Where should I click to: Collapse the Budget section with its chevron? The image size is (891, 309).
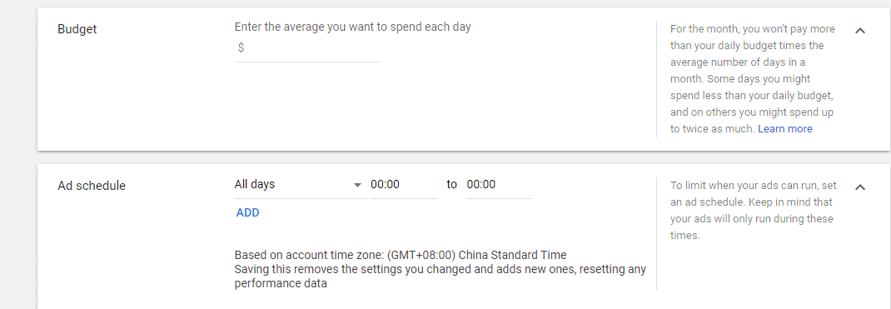point(859,31)
